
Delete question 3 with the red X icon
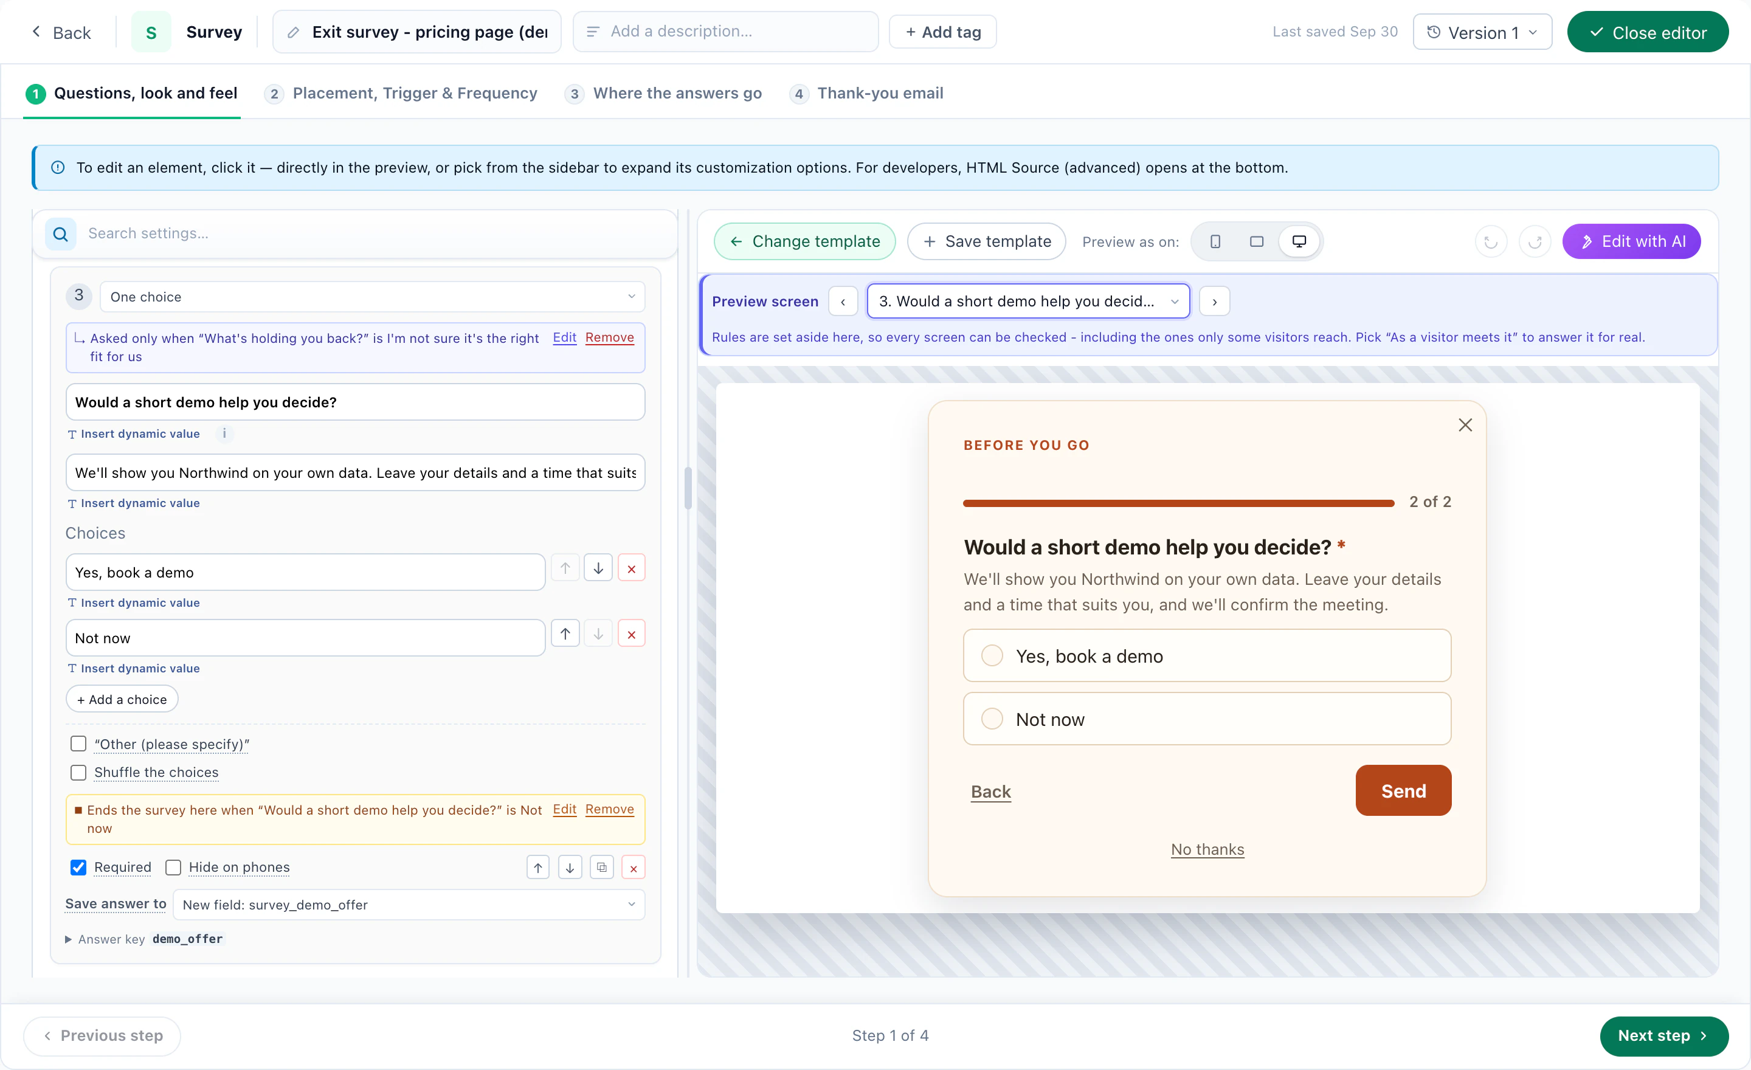pyautogui.click(x=633, y=868)
